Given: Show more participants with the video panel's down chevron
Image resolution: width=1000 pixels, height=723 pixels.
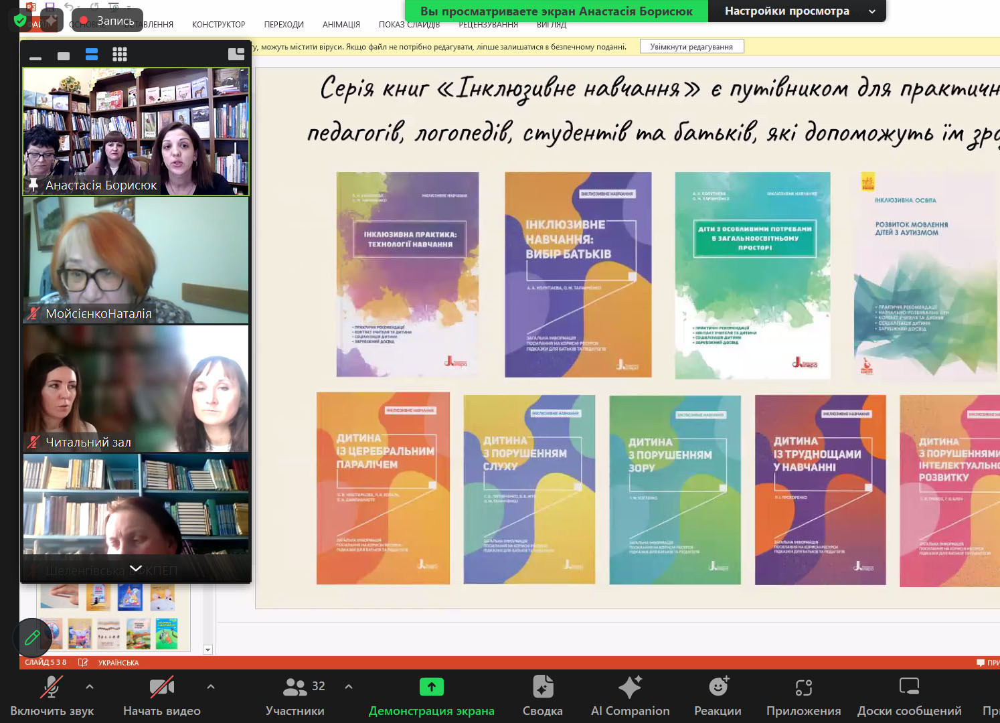Looking at the screenshot, I should 136,568.
